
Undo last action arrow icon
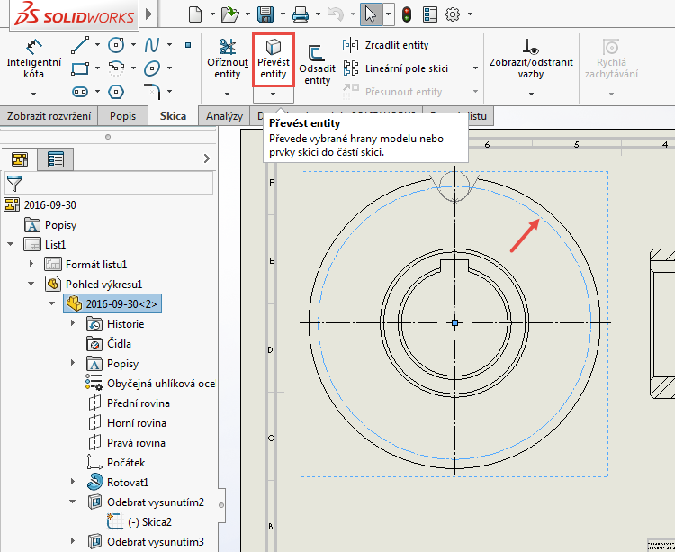336,14
